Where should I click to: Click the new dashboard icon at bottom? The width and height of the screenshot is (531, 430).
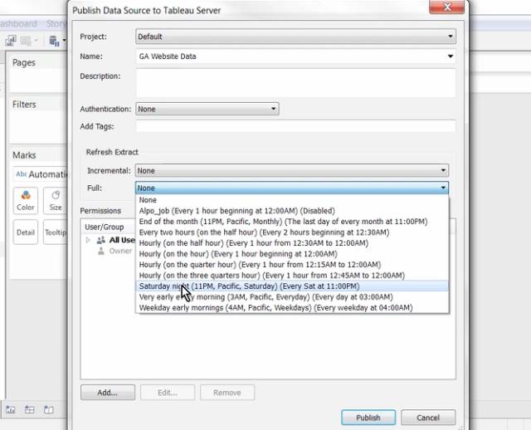point(29,409)
